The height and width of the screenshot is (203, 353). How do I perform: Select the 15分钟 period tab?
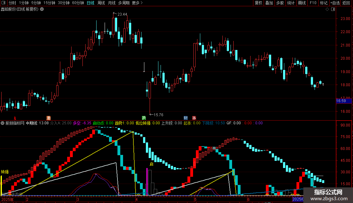click(49, 3)
